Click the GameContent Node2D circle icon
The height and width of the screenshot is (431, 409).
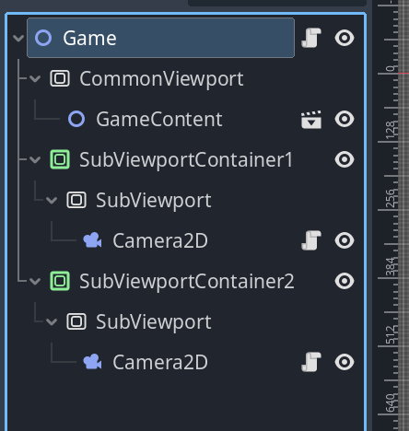pyautogui.click(x=76, y=119)
